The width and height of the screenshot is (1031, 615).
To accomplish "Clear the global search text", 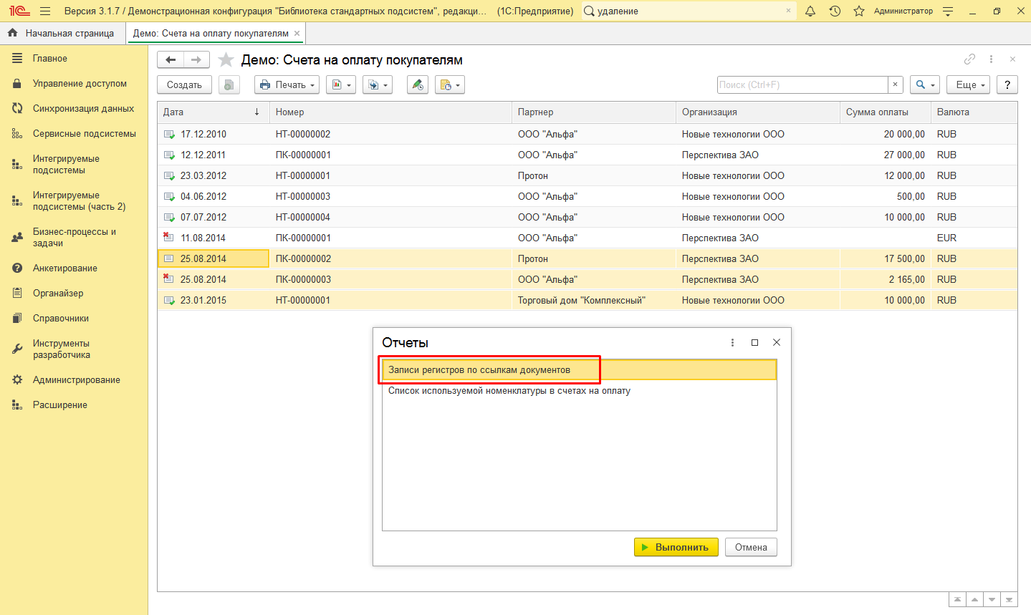I will coord(788,11).
